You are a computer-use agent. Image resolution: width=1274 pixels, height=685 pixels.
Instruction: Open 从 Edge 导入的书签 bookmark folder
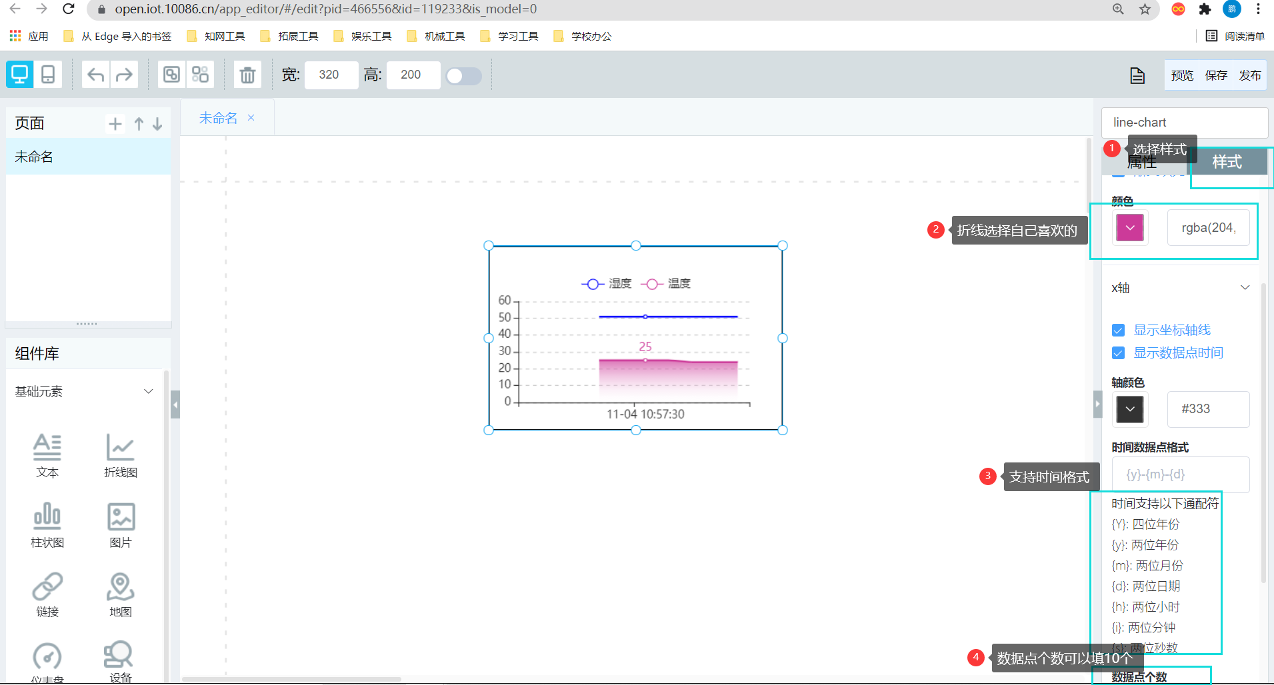[117, 36]
